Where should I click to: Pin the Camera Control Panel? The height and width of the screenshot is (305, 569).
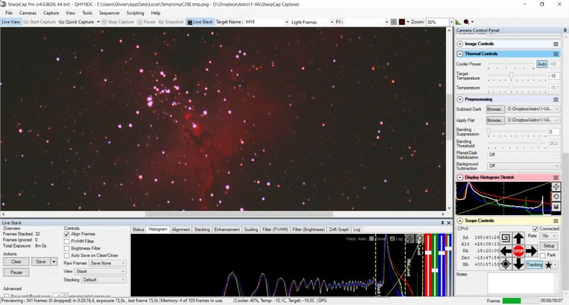tap(565, 30)
